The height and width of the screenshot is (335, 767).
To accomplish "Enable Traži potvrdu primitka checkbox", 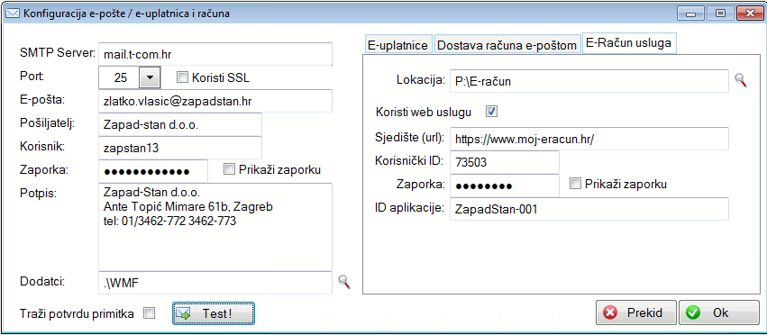I will point(149,313).
